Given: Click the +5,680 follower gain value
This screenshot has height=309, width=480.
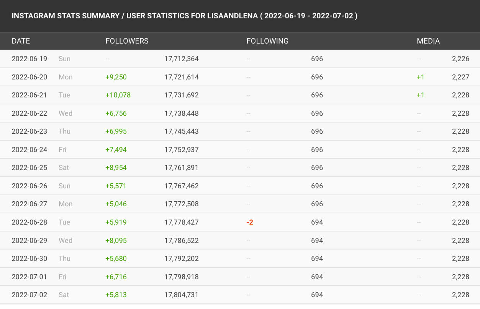Looking at the screenshot, I should (x=116, y=259).
